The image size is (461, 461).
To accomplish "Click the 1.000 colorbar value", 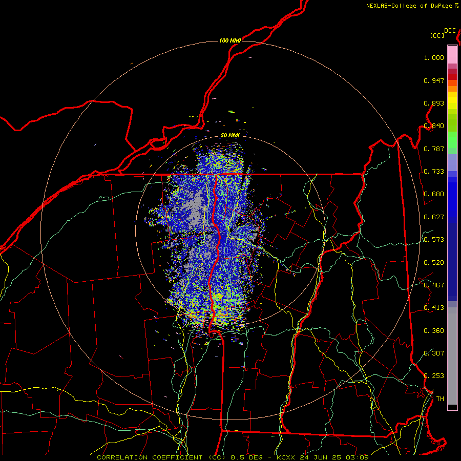I will coord(434,57).
